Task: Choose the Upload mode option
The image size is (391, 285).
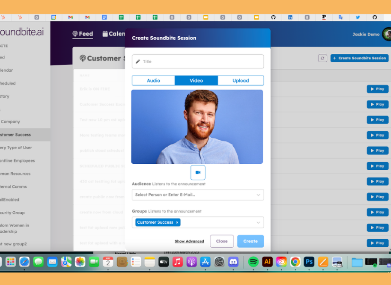Action: pos(241,80)
